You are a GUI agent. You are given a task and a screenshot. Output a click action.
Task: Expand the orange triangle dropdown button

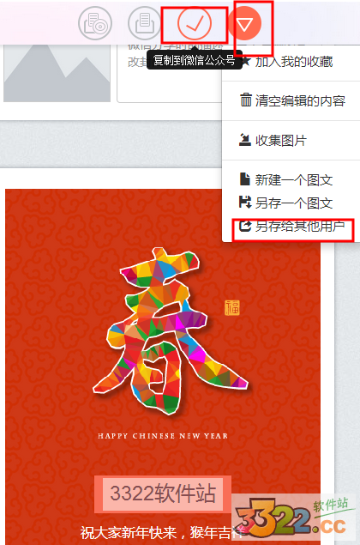pyautogui.click(x=244, y=23)
